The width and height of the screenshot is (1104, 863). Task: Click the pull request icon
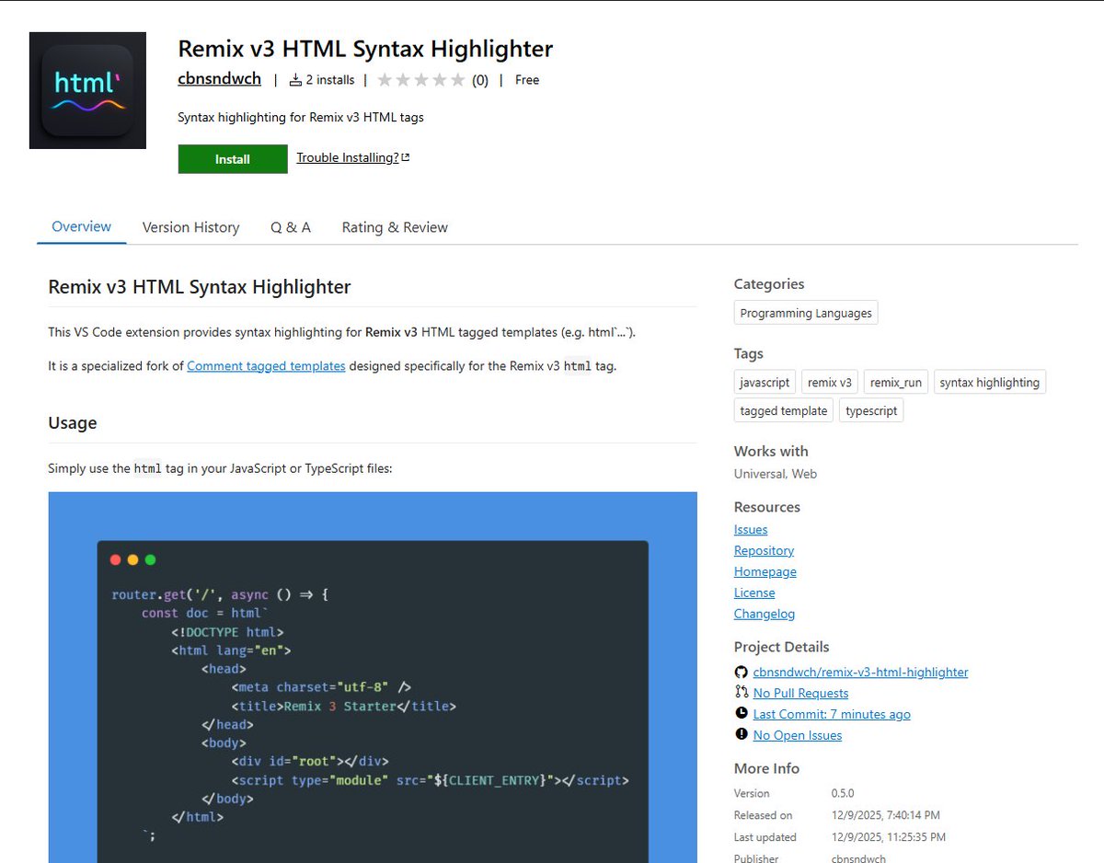742,693
